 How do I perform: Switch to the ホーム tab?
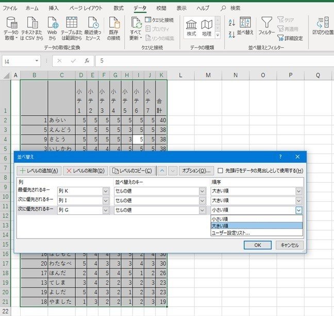(x=32, y=8)
